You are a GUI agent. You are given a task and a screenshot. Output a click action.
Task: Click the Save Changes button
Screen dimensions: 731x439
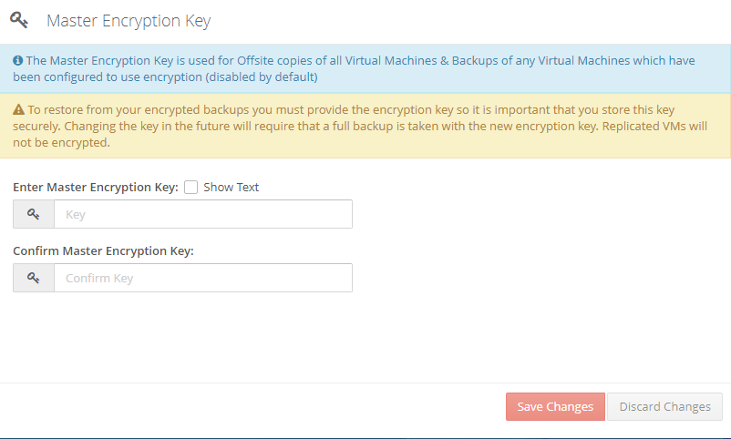555,407
